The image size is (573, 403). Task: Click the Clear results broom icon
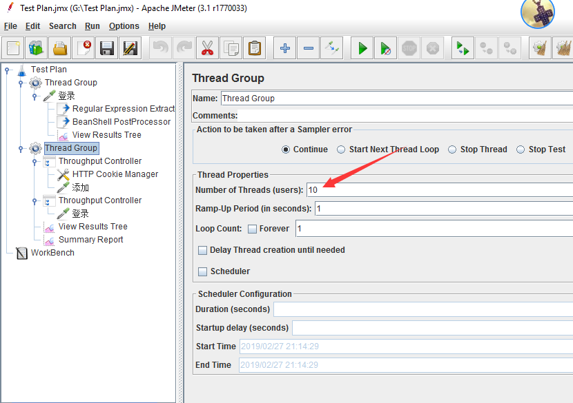(x=540, y=48)
